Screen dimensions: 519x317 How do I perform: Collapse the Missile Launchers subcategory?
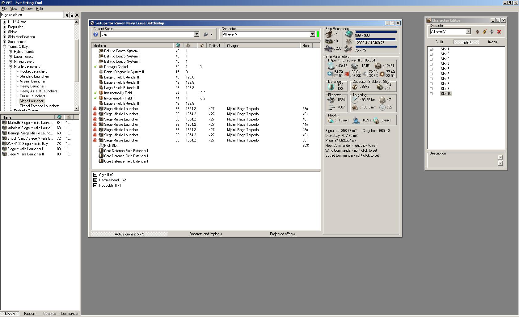tap(10, 66)
